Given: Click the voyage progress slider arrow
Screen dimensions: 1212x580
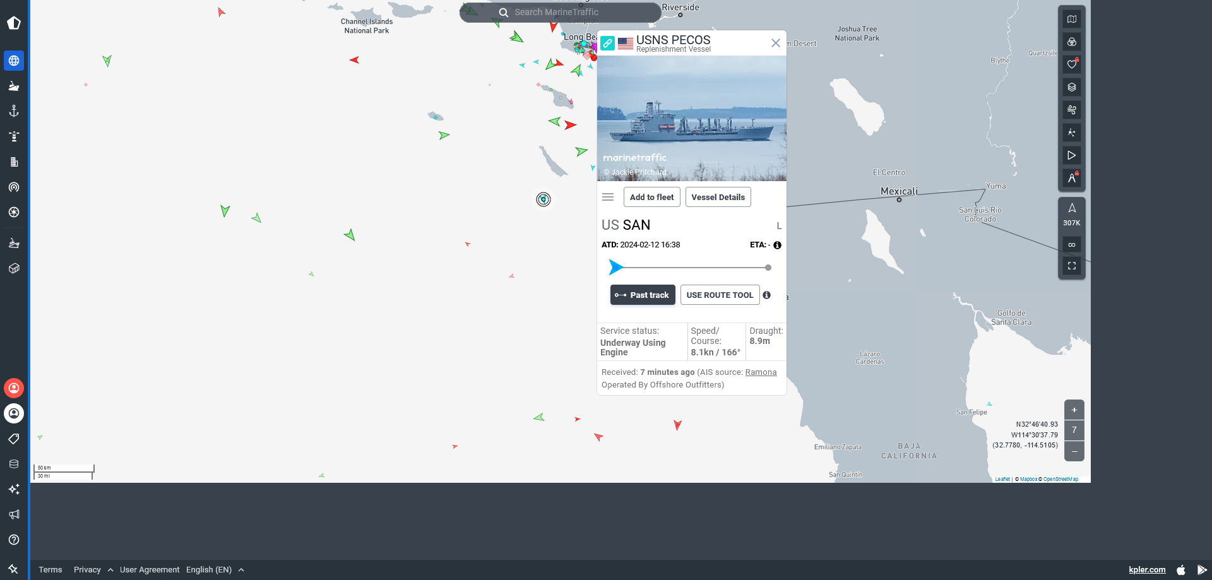Looking at the screenshot, I should point(616,268).
